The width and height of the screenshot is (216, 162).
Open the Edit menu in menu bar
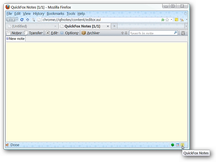[x=17, y=14]
